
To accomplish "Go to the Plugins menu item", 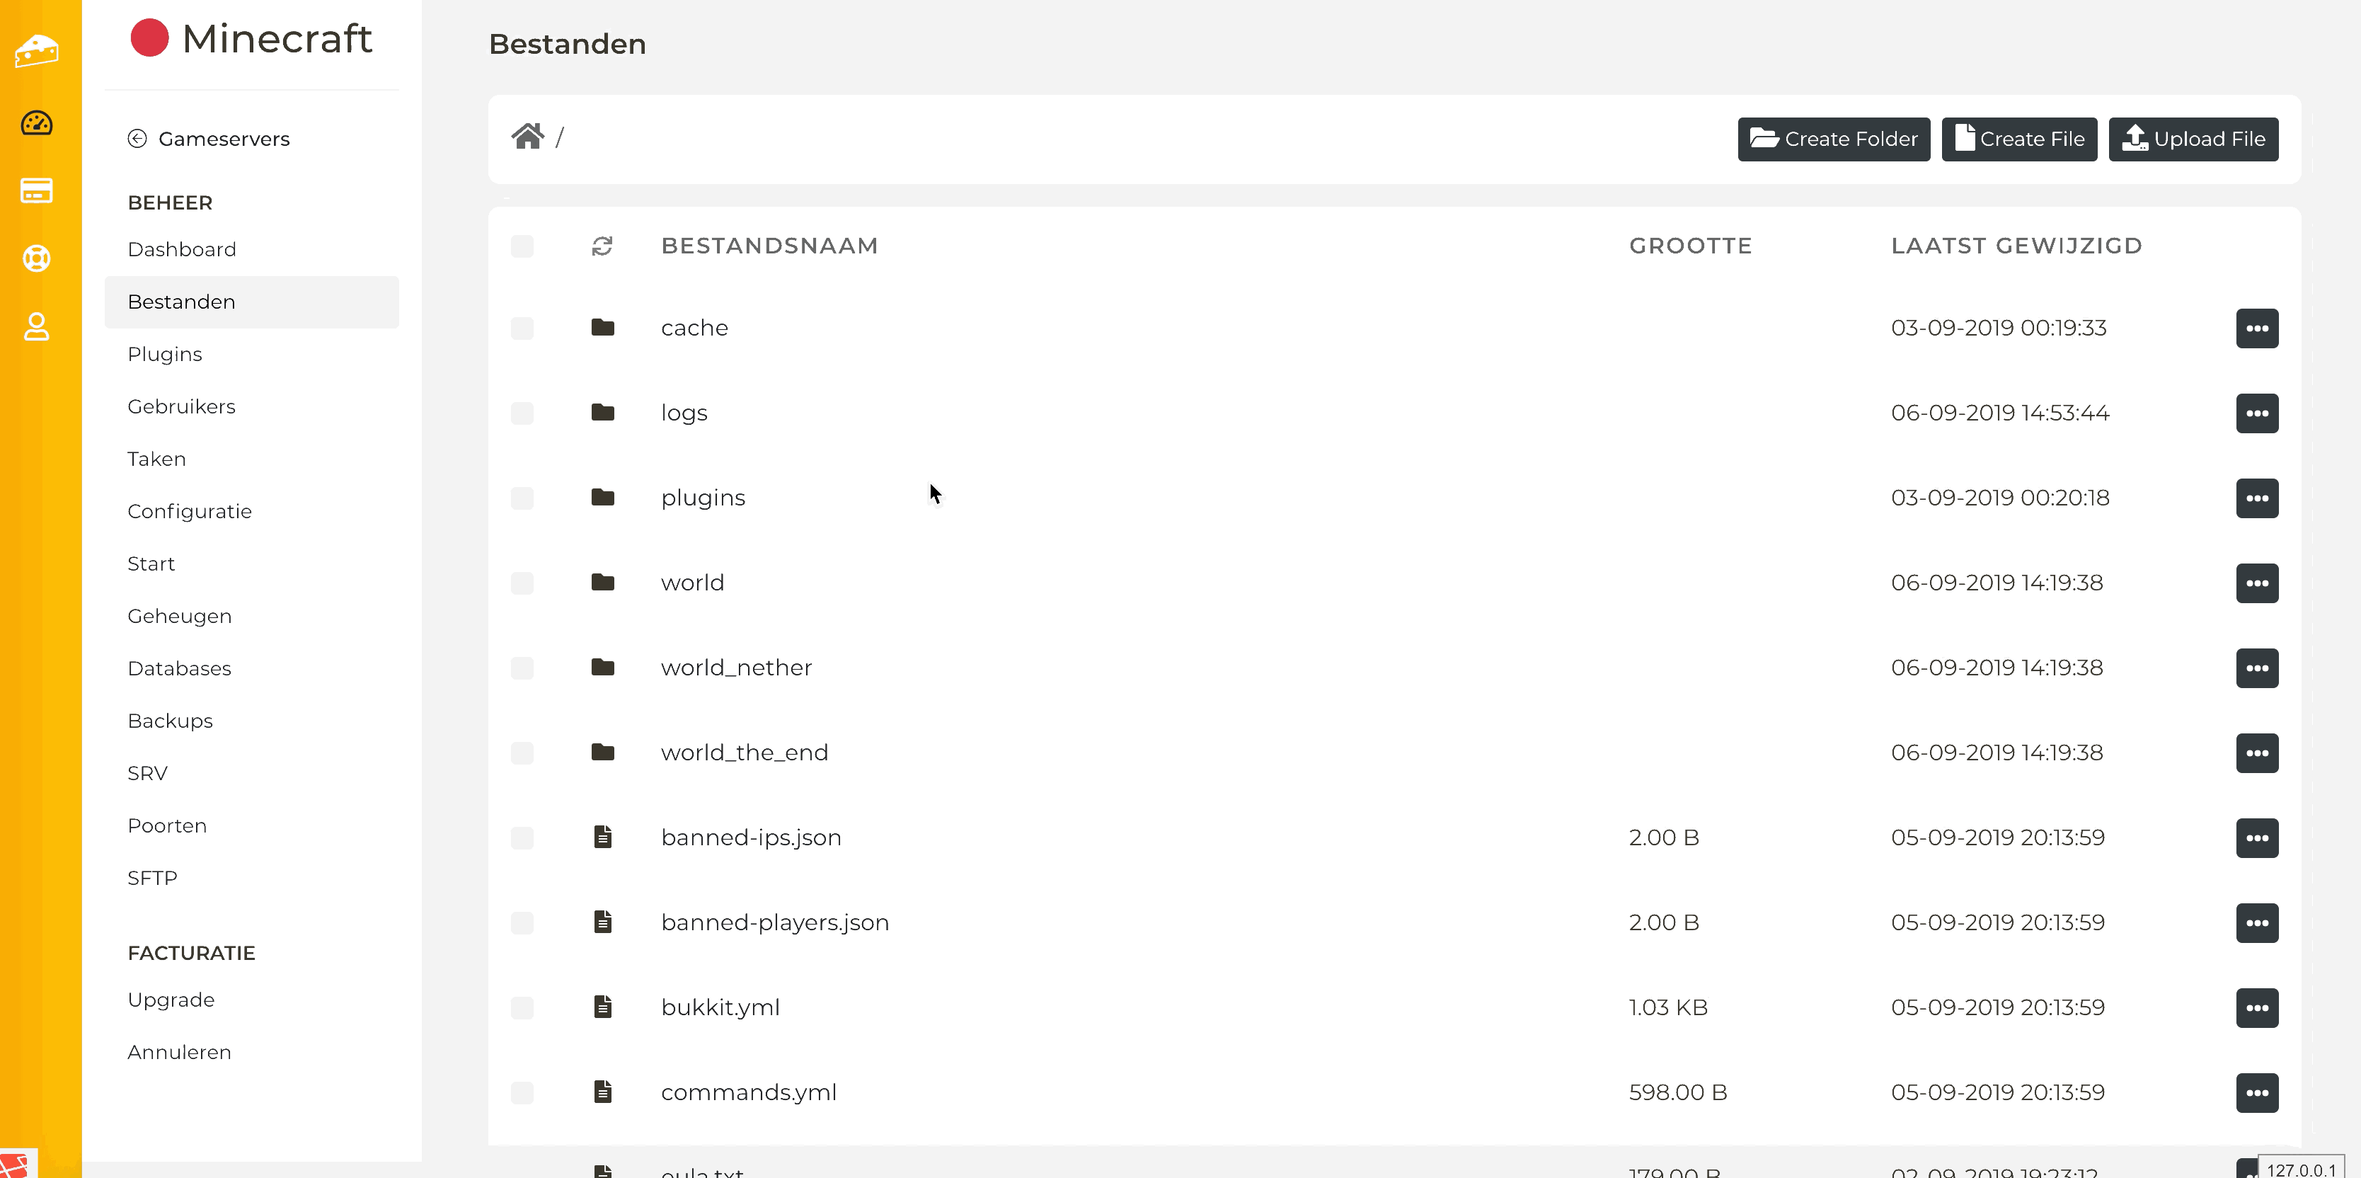I will (x=165, y=354).
